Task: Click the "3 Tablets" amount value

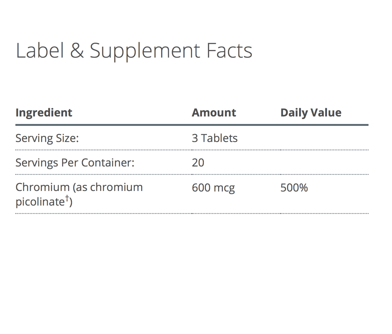Action: (215, 138)
